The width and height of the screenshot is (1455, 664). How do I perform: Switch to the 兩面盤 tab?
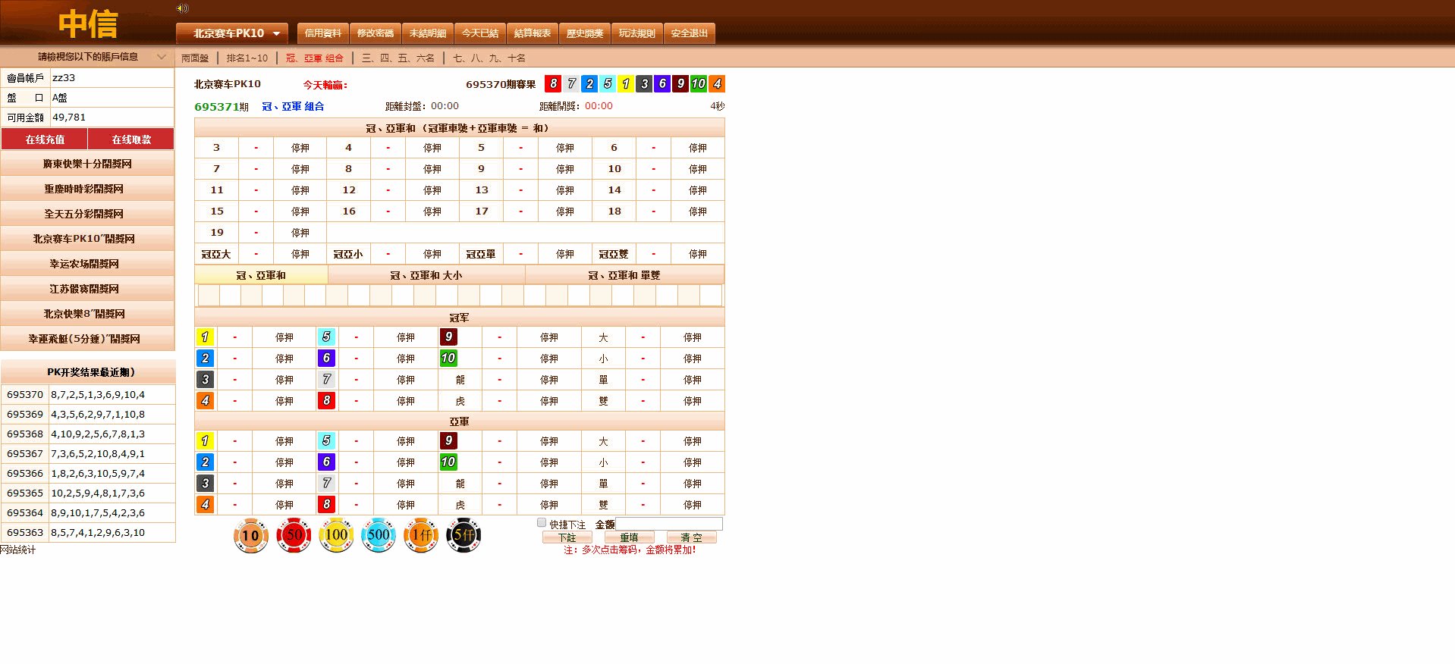click(195, 58)
